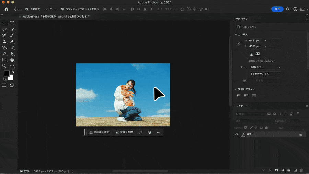The width and height of the screenshot is (309, 174).
Task: Pick the Rectangle shape tool
Action: 4,60
